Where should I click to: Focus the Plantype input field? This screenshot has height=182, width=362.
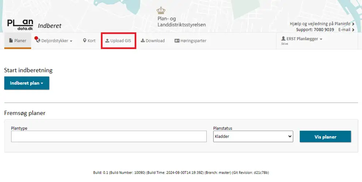pos(109,136)
